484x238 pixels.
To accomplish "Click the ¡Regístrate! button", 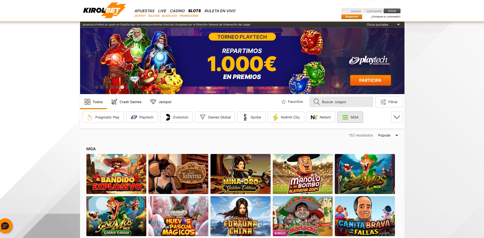I will pos(352,17).
